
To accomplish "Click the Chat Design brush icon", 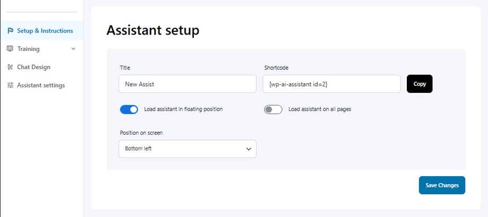I will [10, 67].
